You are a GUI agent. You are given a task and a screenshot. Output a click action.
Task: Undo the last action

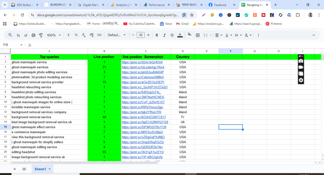click(x=18, y=35)
